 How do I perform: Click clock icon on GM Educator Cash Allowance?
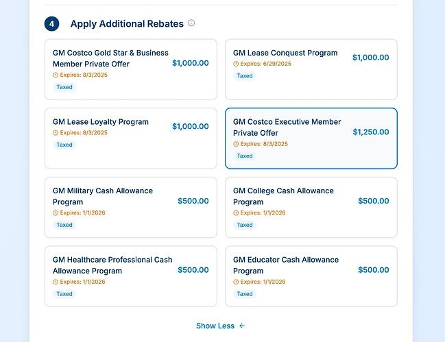coord(236,282)
